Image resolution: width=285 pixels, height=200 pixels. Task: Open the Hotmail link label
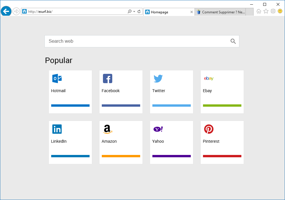pyautogui.click(x=58, y=91)
